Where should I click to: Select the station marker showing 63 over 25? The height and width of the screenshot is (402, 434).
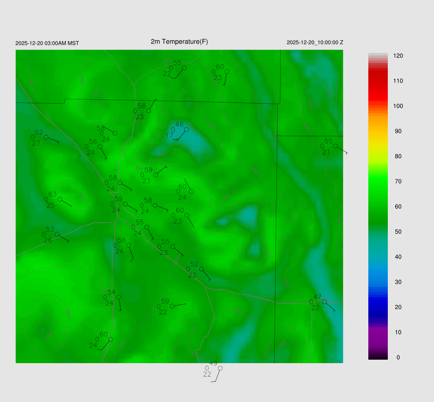tap(60, 199)
